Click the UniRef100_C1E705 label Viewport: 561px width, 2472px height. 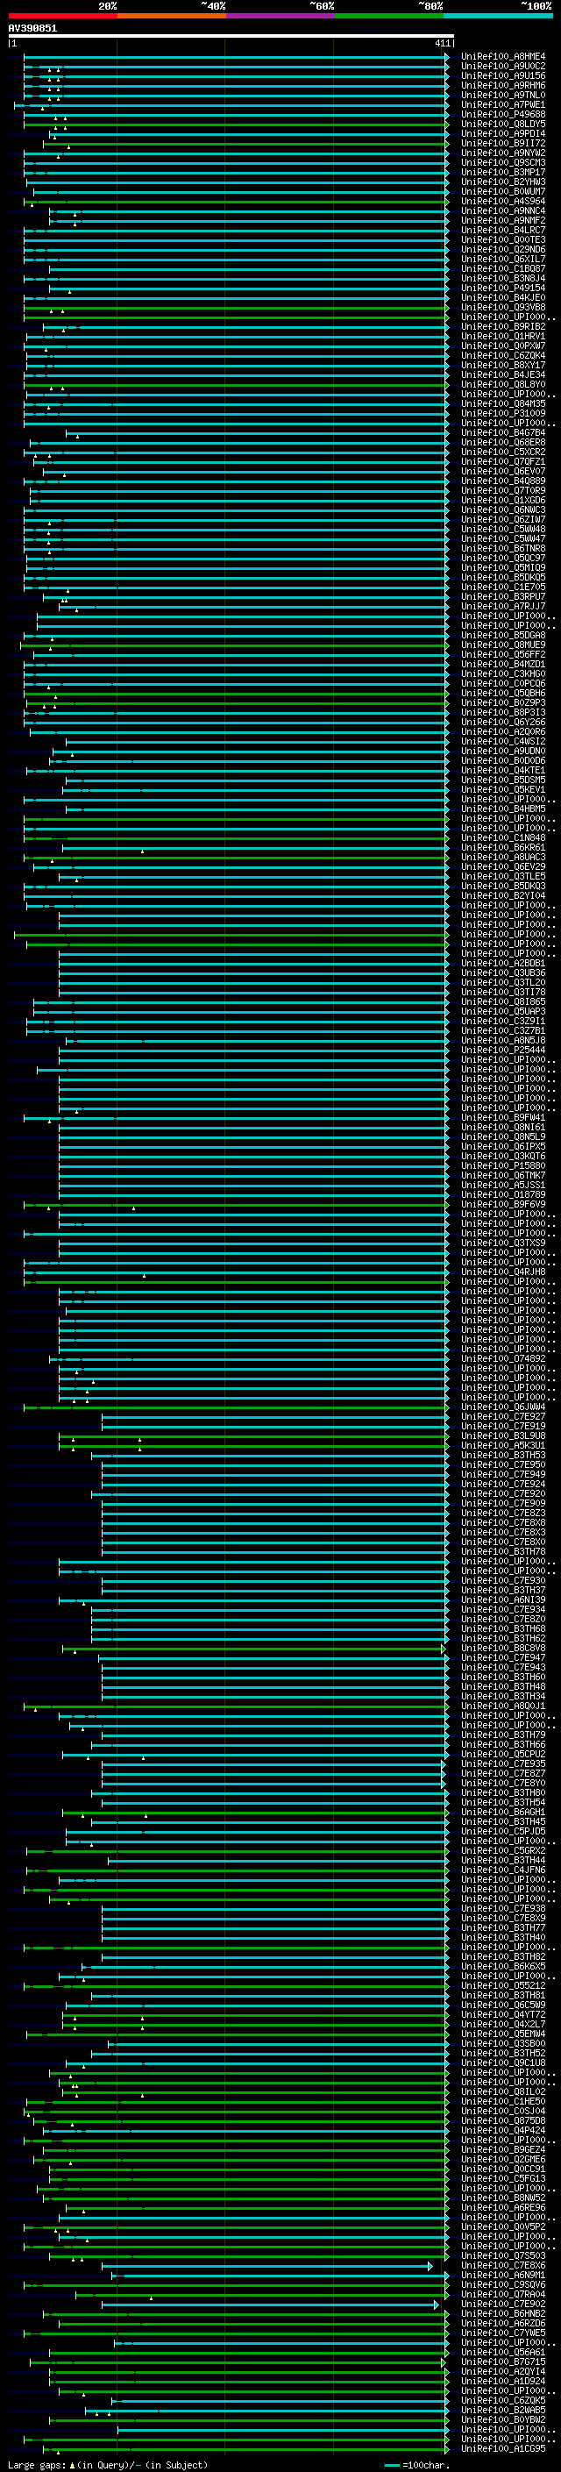pos(502,587)
